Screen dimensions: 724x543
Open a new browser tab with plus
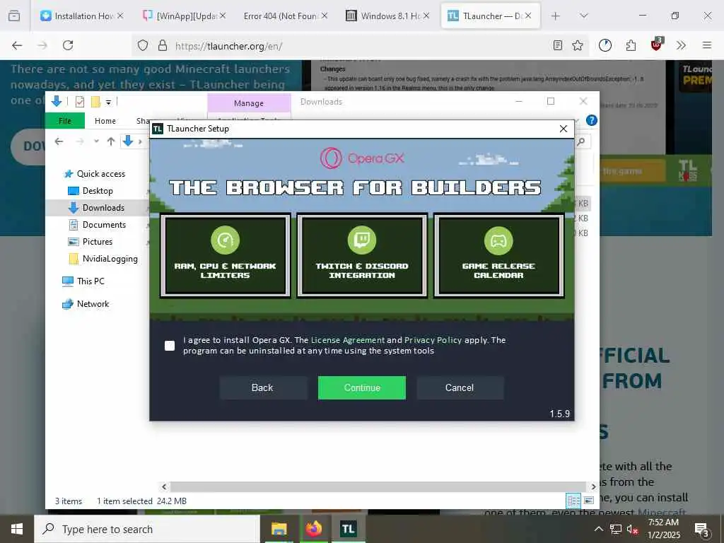click(555, 16)
